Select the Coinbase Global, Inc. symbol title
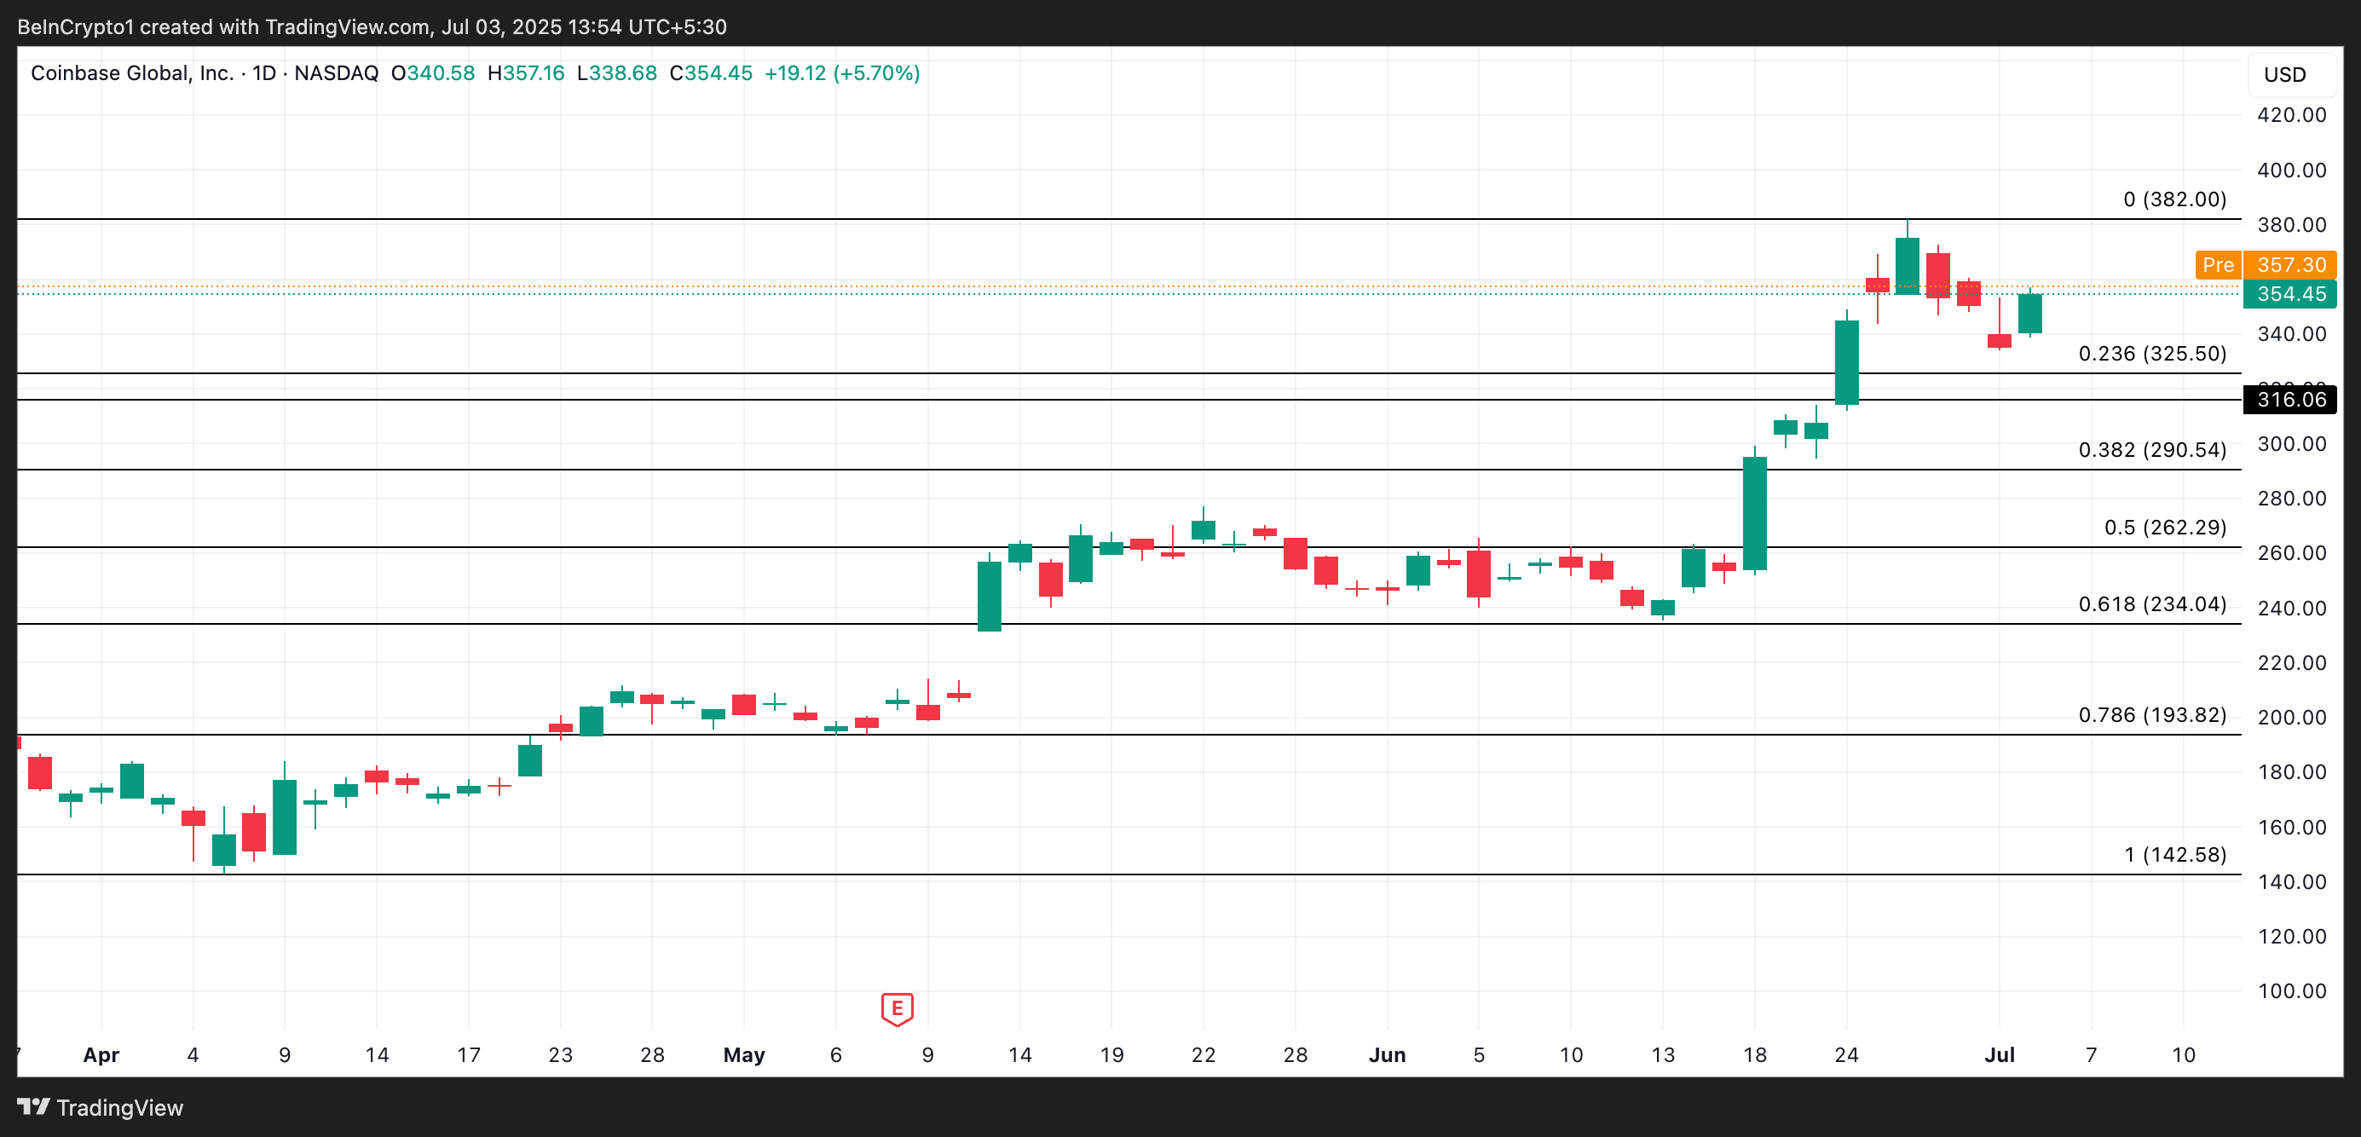The image size is (2361, 1137). 132,73
